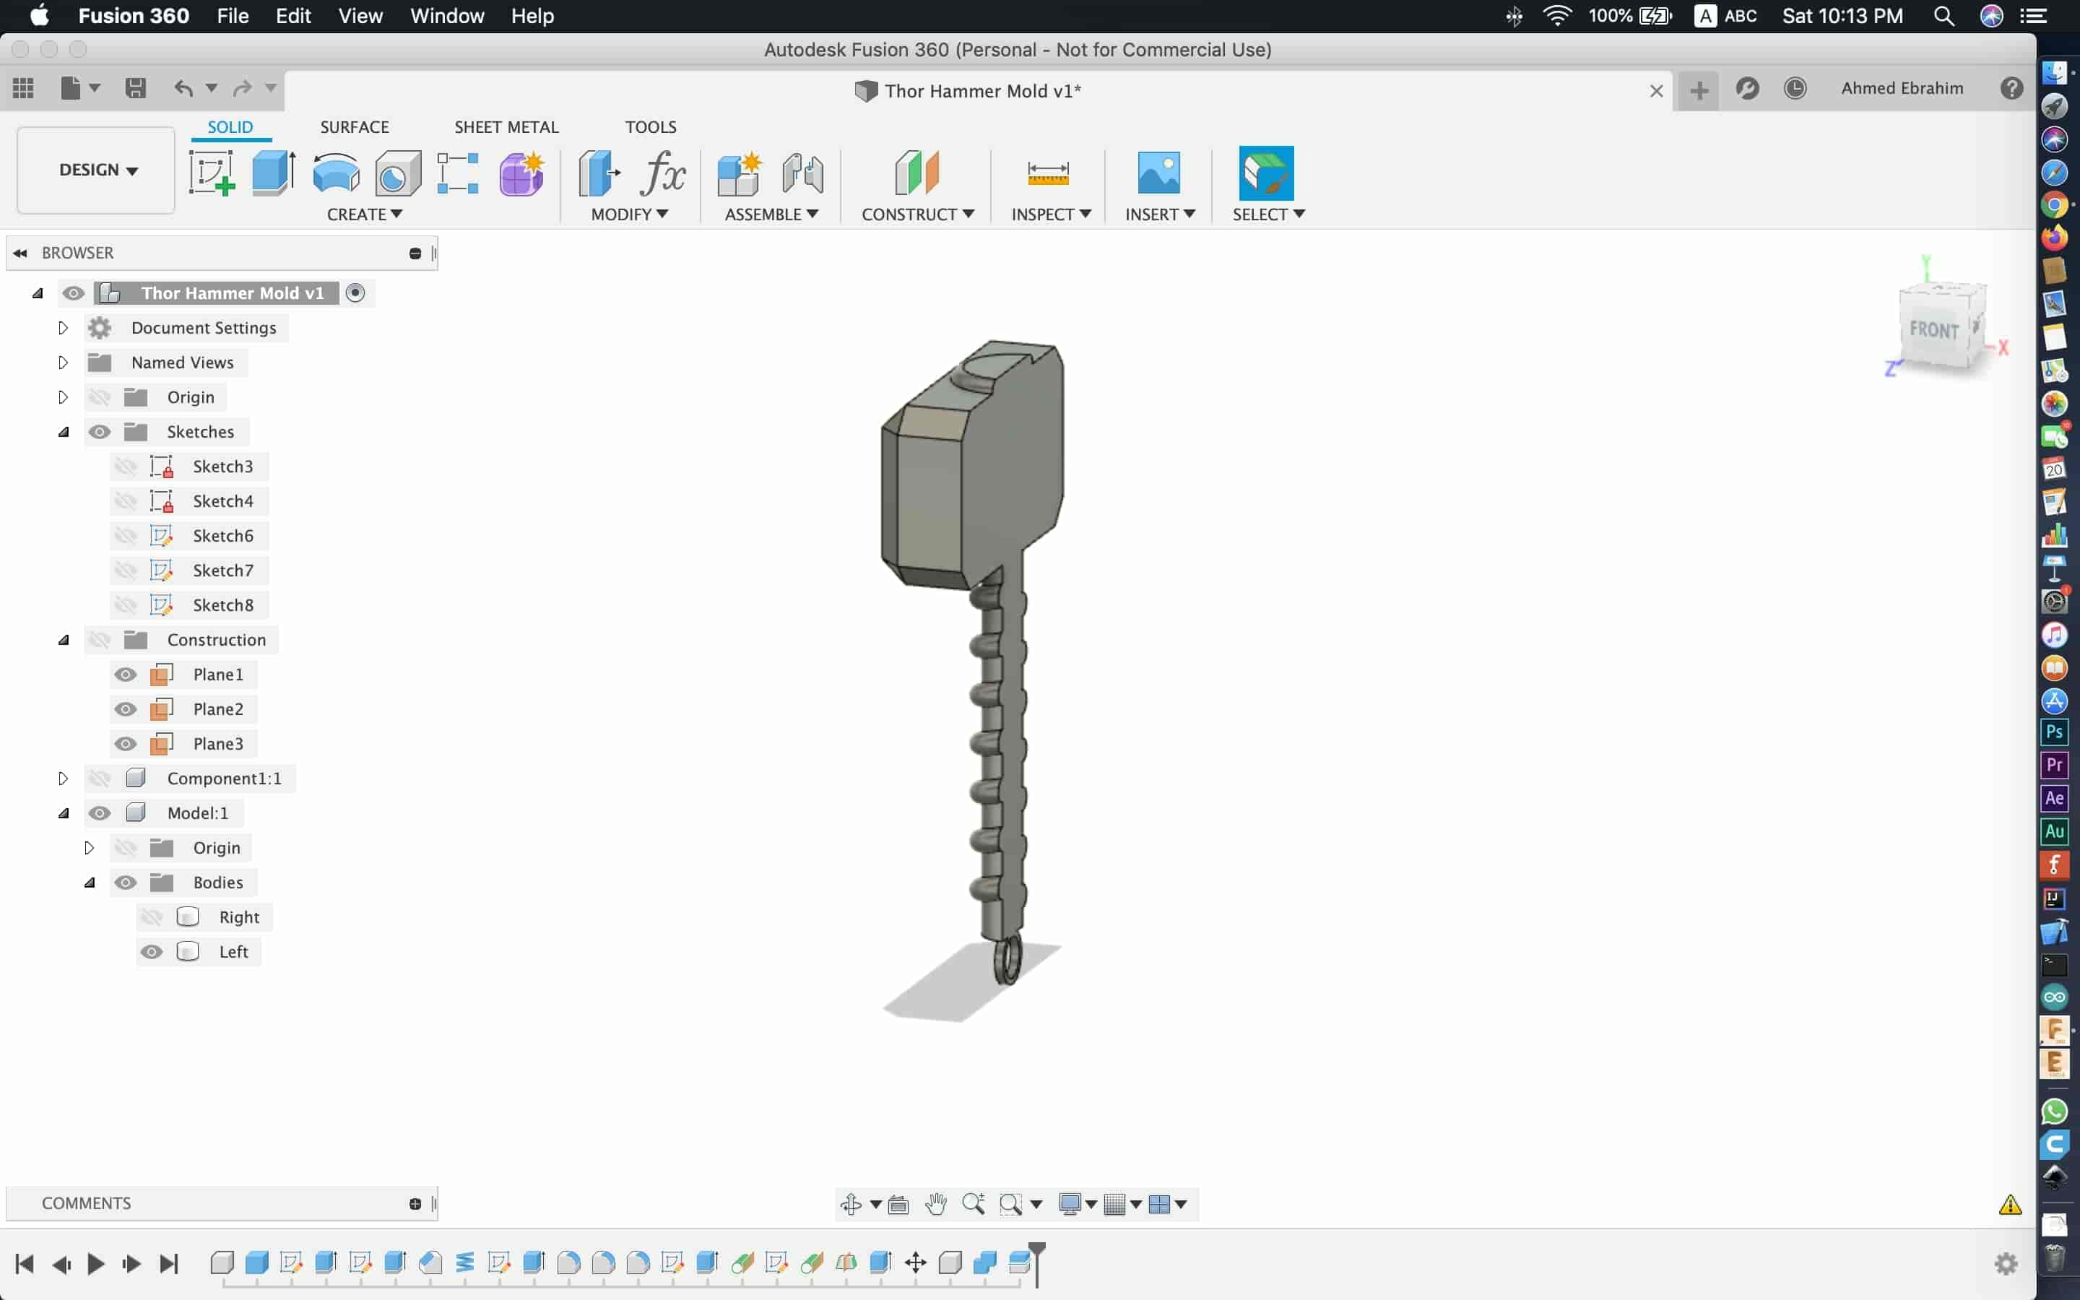Viewport: 2080px width, 1300px height.
Task: Select the Extrude tool
Action: point(273,173)
